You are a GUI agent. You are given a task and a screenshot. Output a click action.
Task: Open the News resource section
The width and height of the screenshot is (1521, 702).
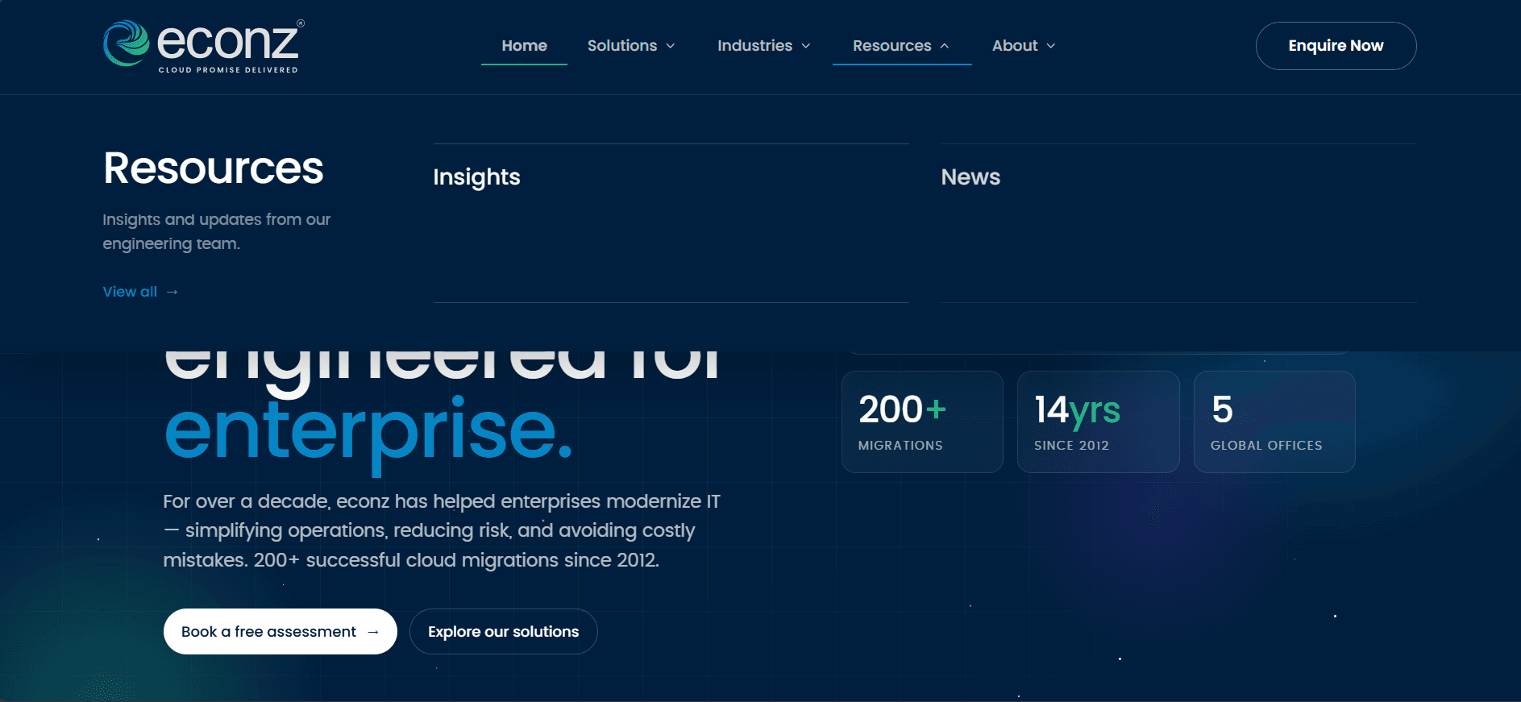tap(1178, 223)
